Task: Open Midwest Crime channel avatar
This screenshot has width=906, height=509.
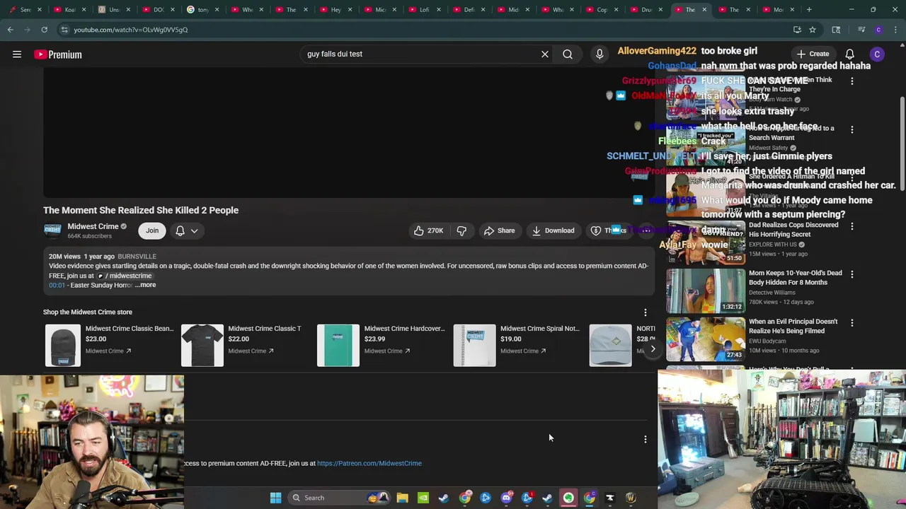Action: (x=52, y=230)
